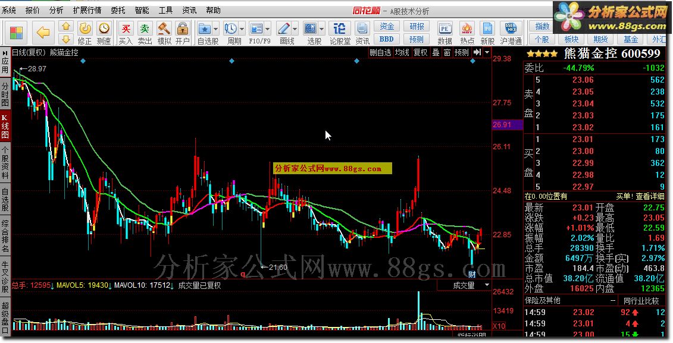
Task: Click the 卖出 sell icon
Action: 145,29
